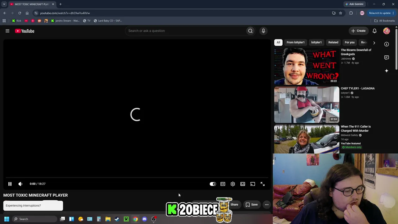The width and height of the screenshot is (398, 224).
Task: Open the YouTube guide hamburger menu
Action: coord(7,31)
